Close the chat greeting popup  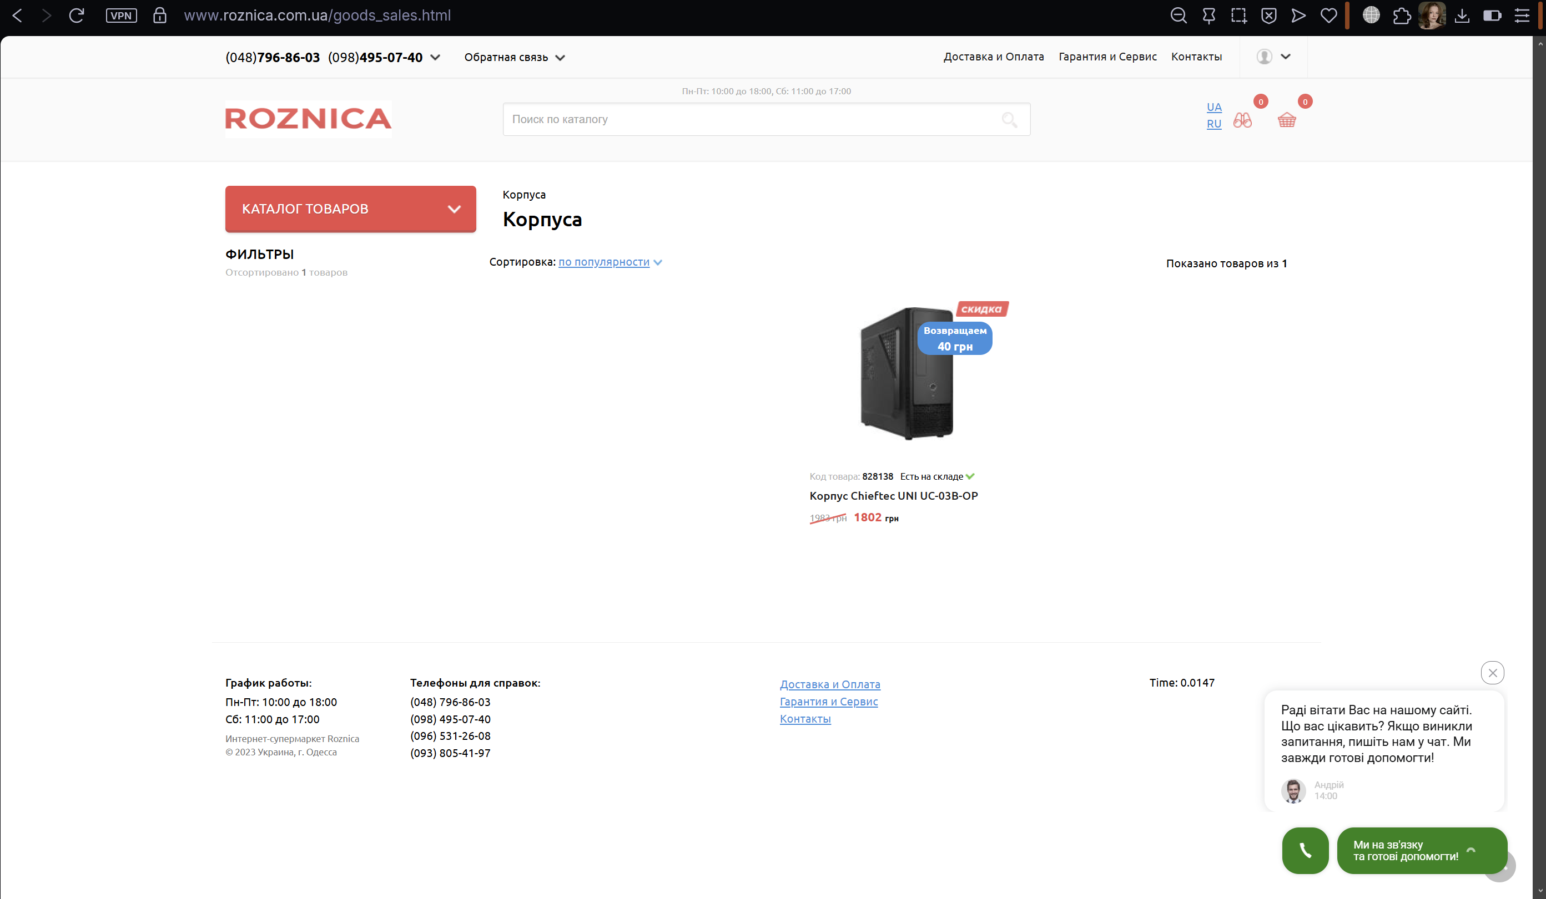pos(1492,673)
